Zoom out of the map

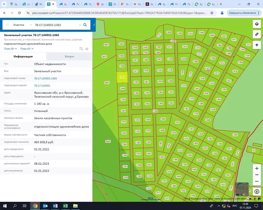[257, 181]
